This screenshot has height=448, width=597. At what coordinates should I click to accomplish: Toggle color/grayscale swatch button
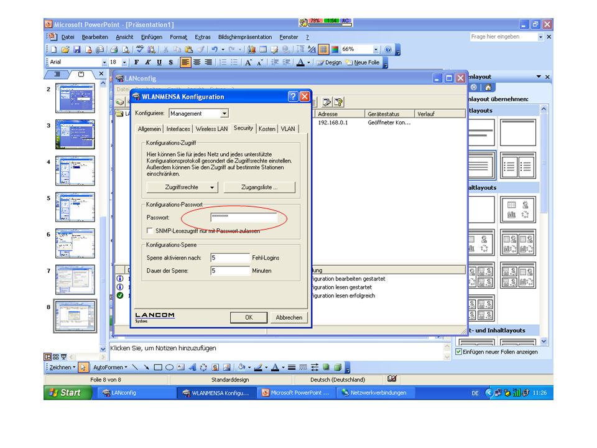pos(335,50)
